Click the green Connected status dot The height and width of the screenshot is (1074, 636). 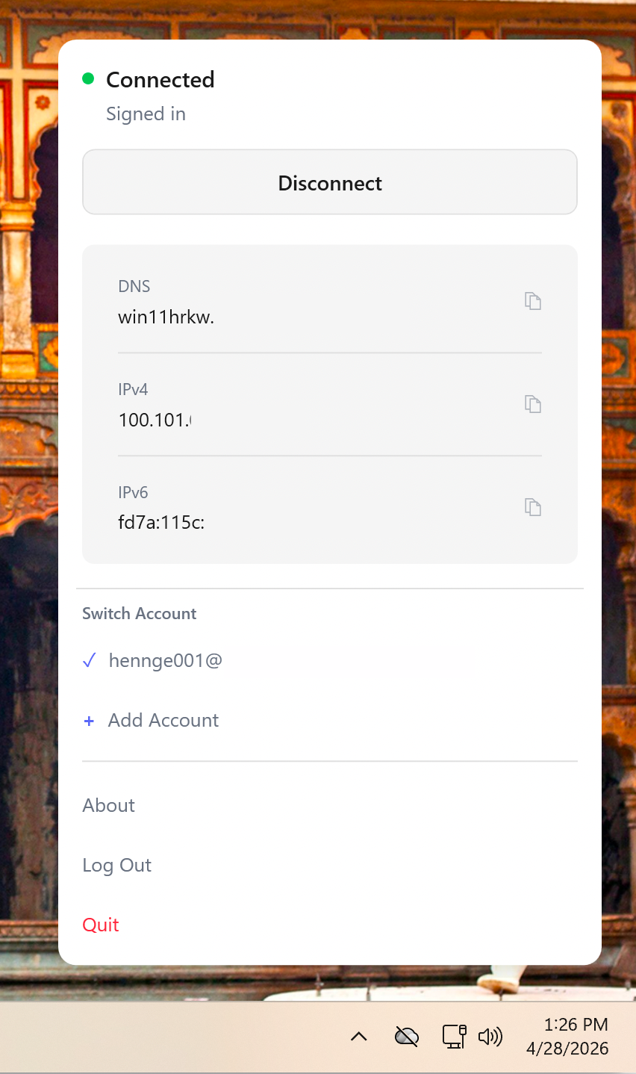click(88, 78)
